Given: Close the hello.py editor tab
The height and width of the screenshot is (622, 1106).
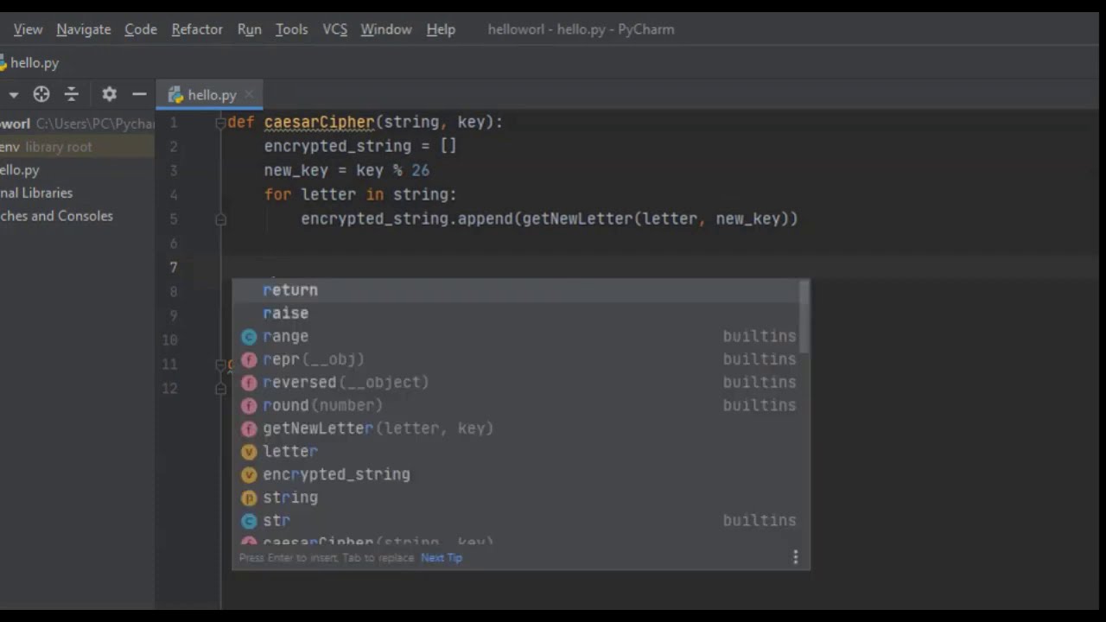Looking at the screenshot, I should tap(249, 95).
